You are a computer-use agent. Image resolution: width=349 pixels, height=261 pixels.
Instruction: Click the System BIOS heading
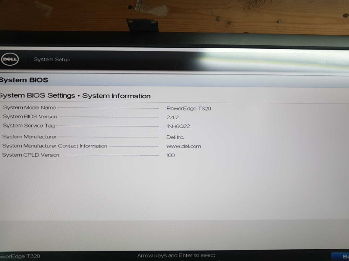click(x=24, y=80)
